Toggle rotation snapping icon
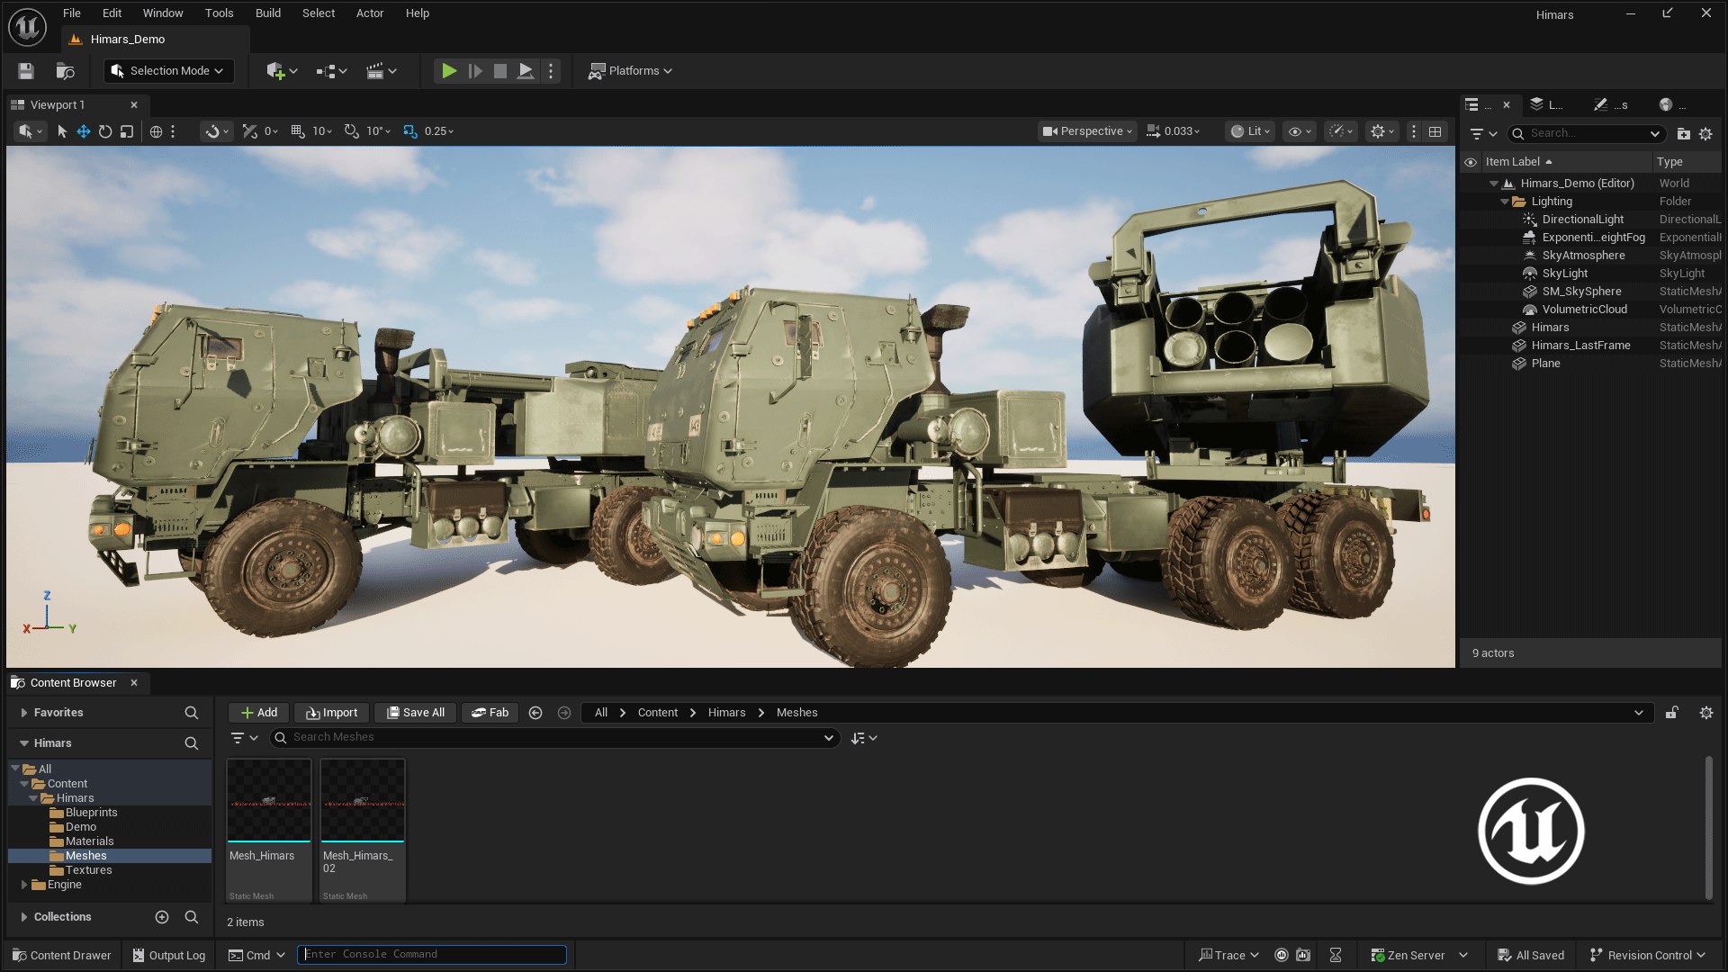1728x972 pixels. point(352,131)
